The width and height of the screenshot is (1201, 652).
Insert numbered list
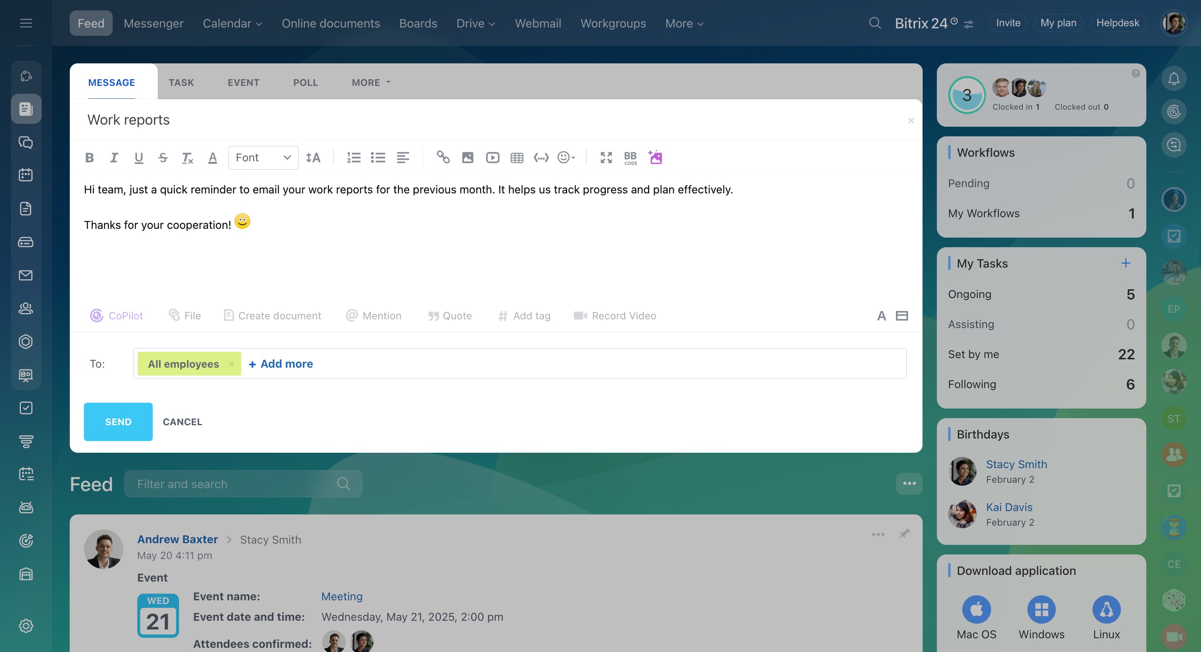[x=353, y=158]
